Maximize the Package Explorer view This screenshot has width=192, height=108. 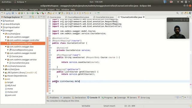[44, 17]
